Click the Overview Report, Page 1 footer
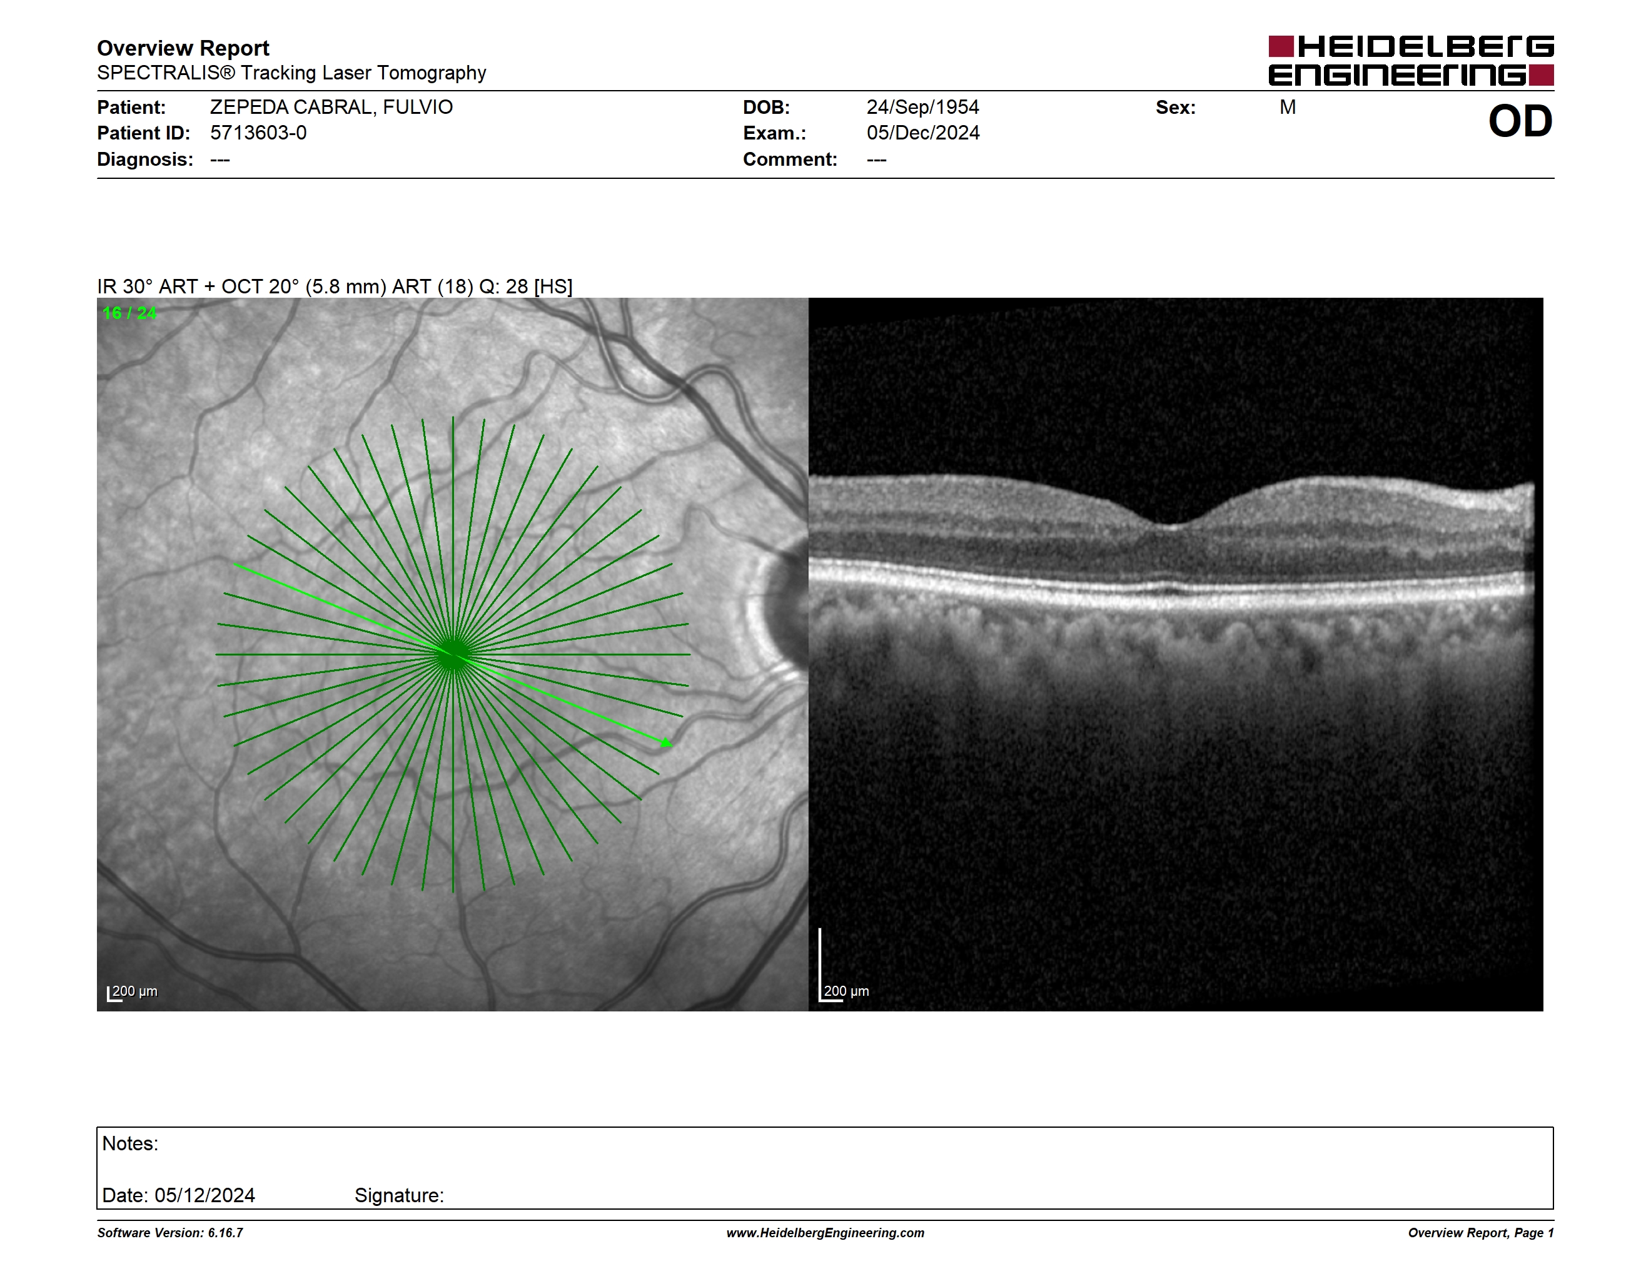1651x1276 pixels. [x=1481, y=1233]
